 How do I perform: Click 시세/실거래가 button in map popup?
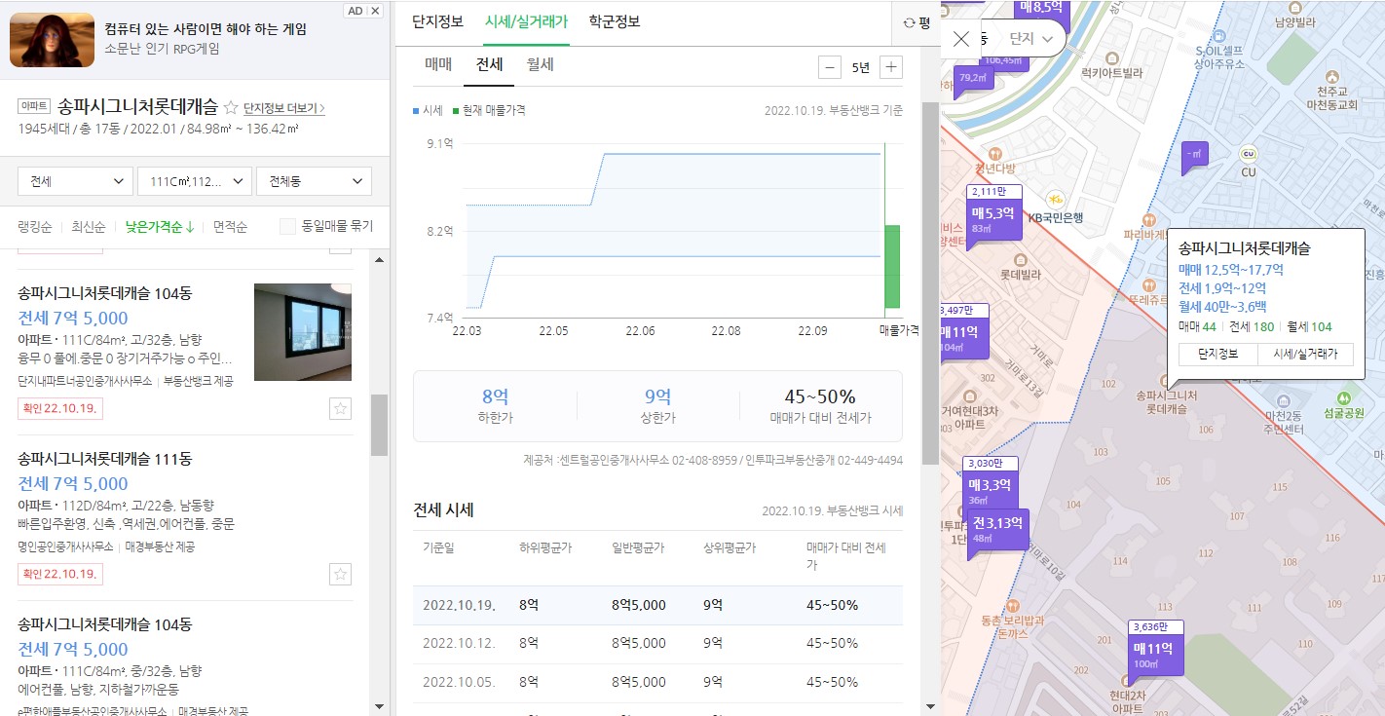(x=1305, y=355)
